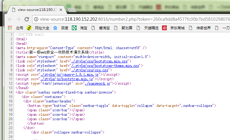The height and width of the screenshot is (140, 230).
Task: Click the button navbar-toggle line
Action: [122, 106]
